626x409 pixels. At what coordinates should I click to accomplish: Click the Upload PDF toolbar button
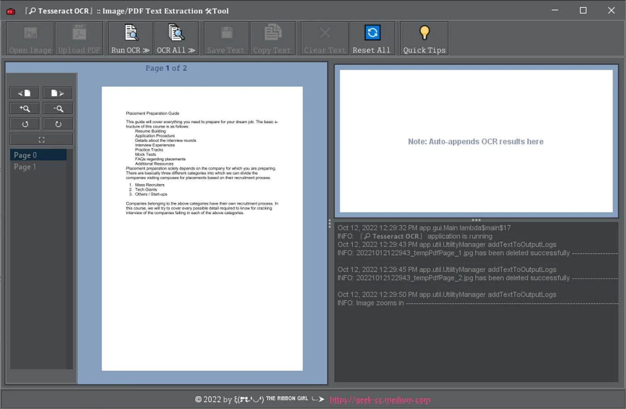point(79,38)
